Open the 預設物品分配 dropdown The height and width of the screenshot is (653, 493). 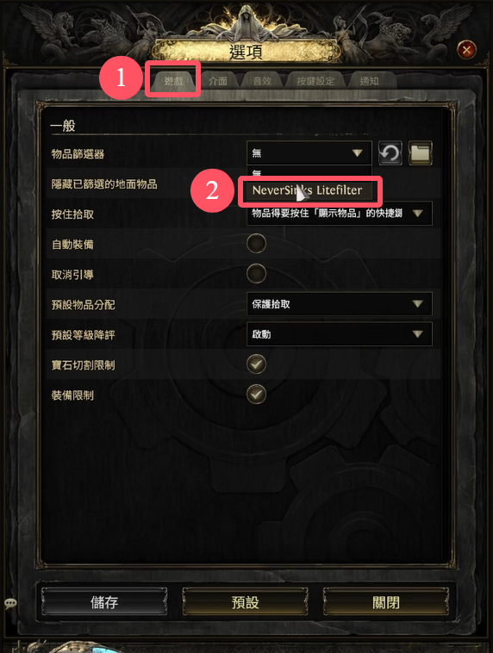click(x=340, y=304)
